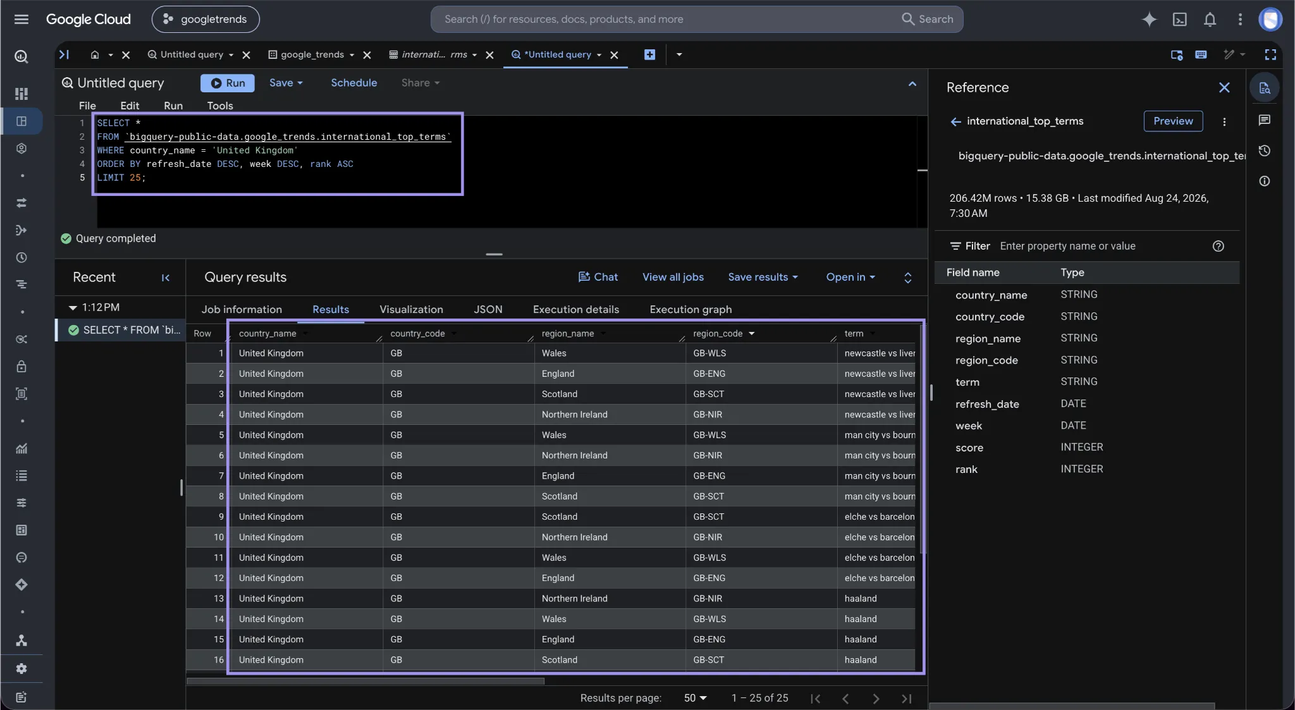Open query history icon in right rail
1295x710 pixels.
tap(1265, 150)
